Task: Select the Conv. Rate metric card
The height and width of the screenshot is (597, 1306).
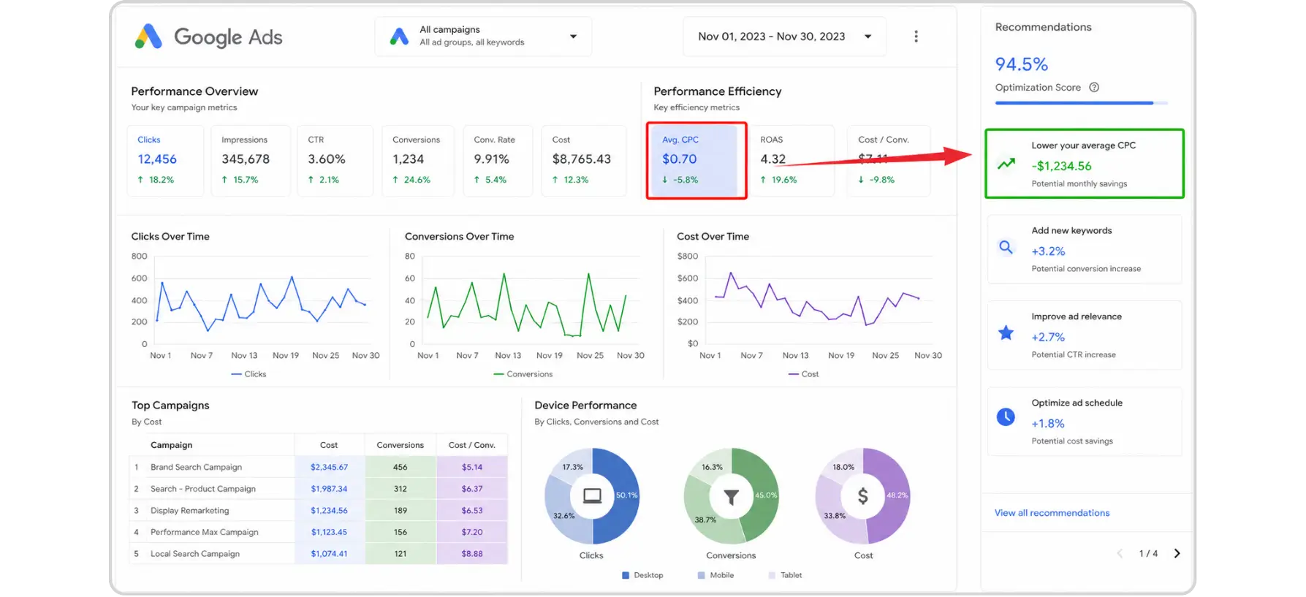Action: point(498,161)
